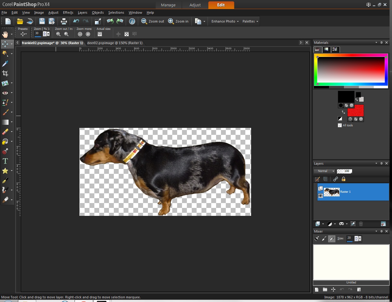Switch to the Manage workspace
The height and width of the screenshot is (302, 392).
click(168, 5)
